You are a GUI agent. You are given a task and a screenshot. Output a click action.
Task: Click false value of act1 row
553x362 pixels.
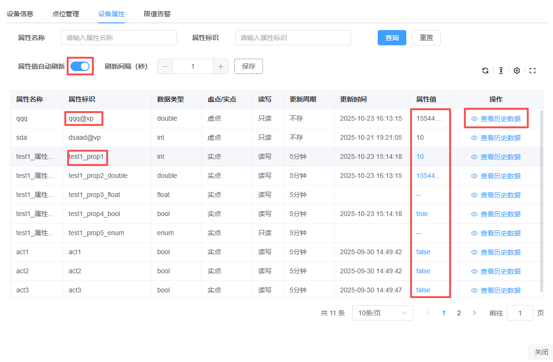(423, 252)
